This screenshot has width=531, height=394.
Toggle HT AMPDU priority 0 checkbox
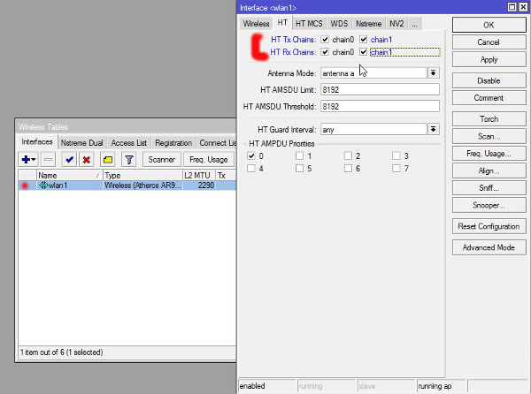coord(251,155)
